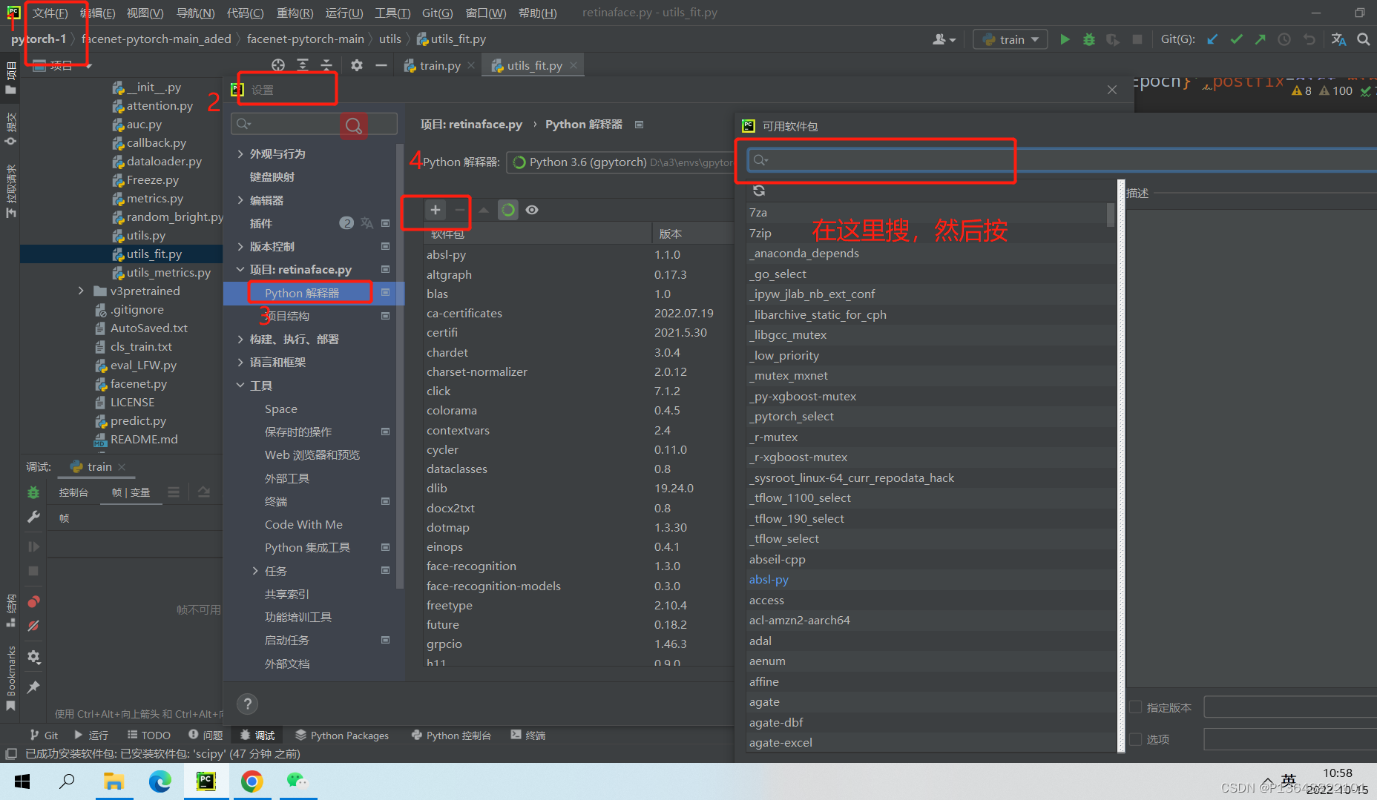
Task: Hide the project panel with minus icon
Action: pyautogui.click(x=381, y=65)
